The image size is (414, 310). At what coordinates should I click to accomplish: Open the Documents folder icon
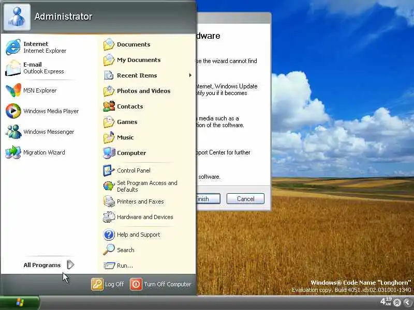[109, 44]
